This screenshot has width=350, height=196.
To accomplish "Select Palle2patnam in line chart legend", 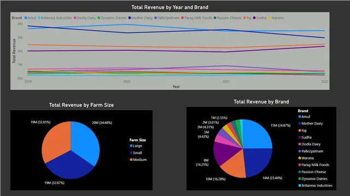I will (x=167, y=18).
